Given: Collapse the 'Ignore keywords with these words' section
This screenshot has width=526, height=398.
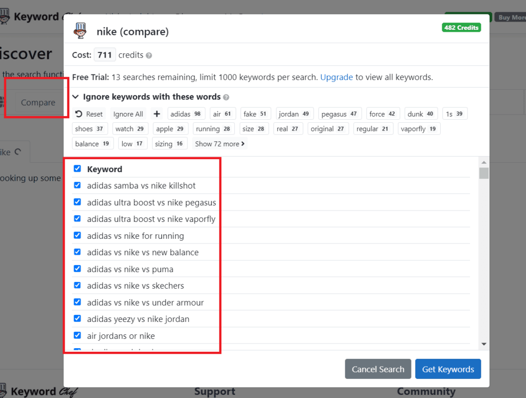Looking at the screenshot, I should coord(76,97).
